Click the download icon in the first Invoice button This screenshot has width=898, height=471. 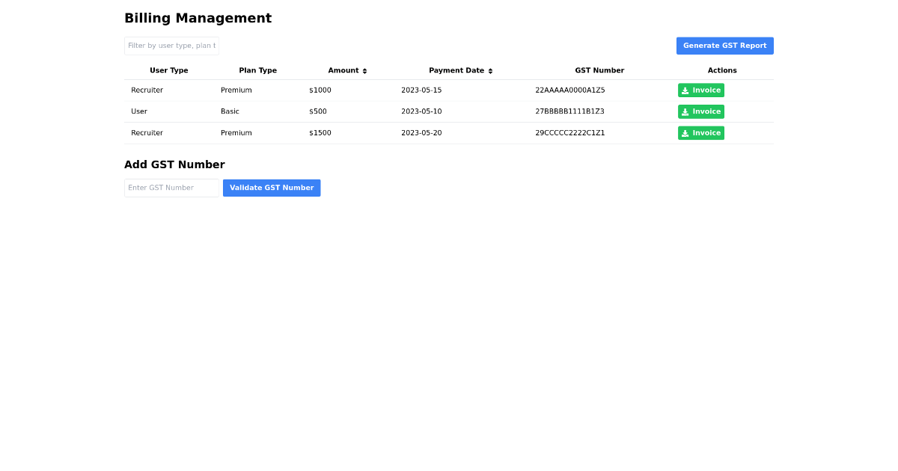tap(685, 90)
